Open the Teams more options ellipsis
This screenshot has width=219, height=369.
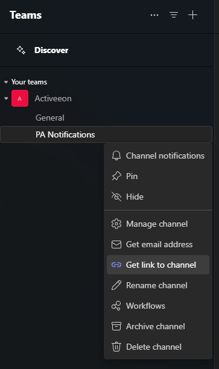click(x=154, y=15)
